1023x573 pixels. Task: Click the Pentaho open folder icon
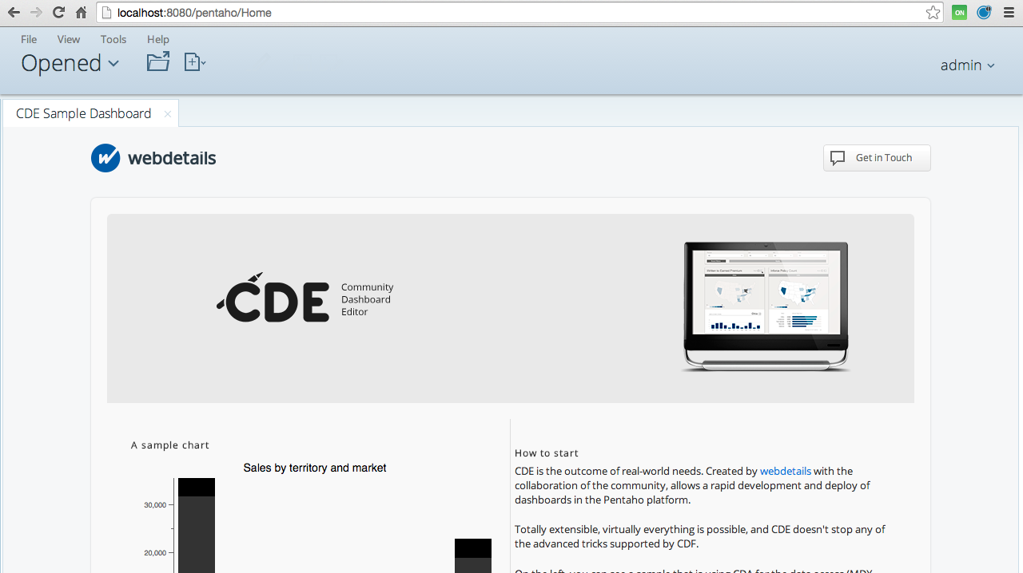coord(158,61)
